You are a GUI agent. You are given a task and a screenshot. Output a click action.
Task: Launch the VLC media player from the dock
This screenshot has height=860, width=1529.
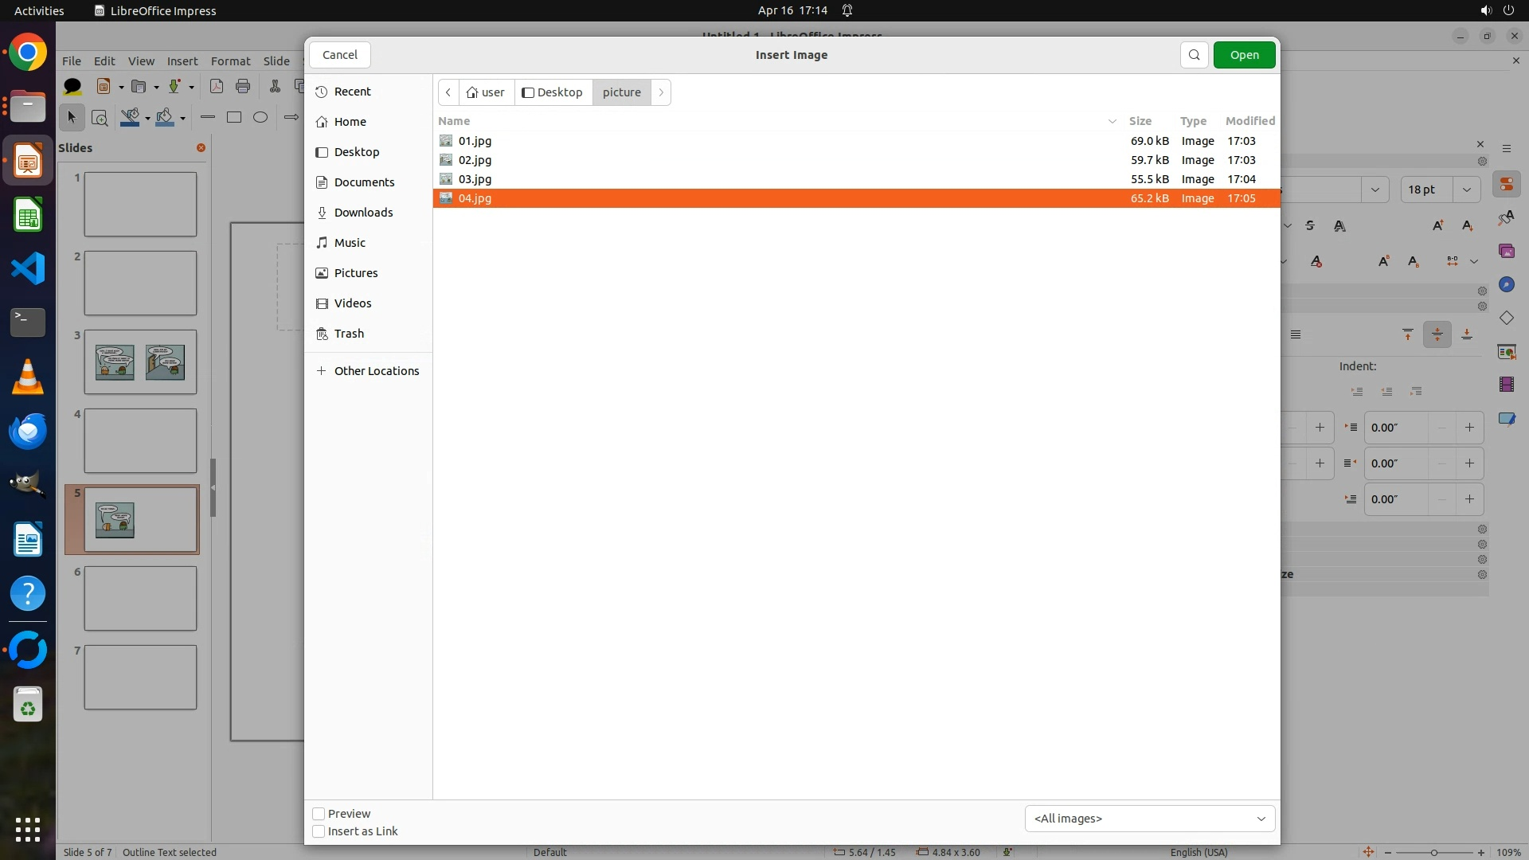(x=28, y=377)
